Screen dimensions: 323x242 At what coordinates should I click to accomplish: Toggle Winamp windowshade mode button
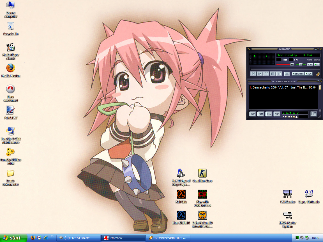319,49
